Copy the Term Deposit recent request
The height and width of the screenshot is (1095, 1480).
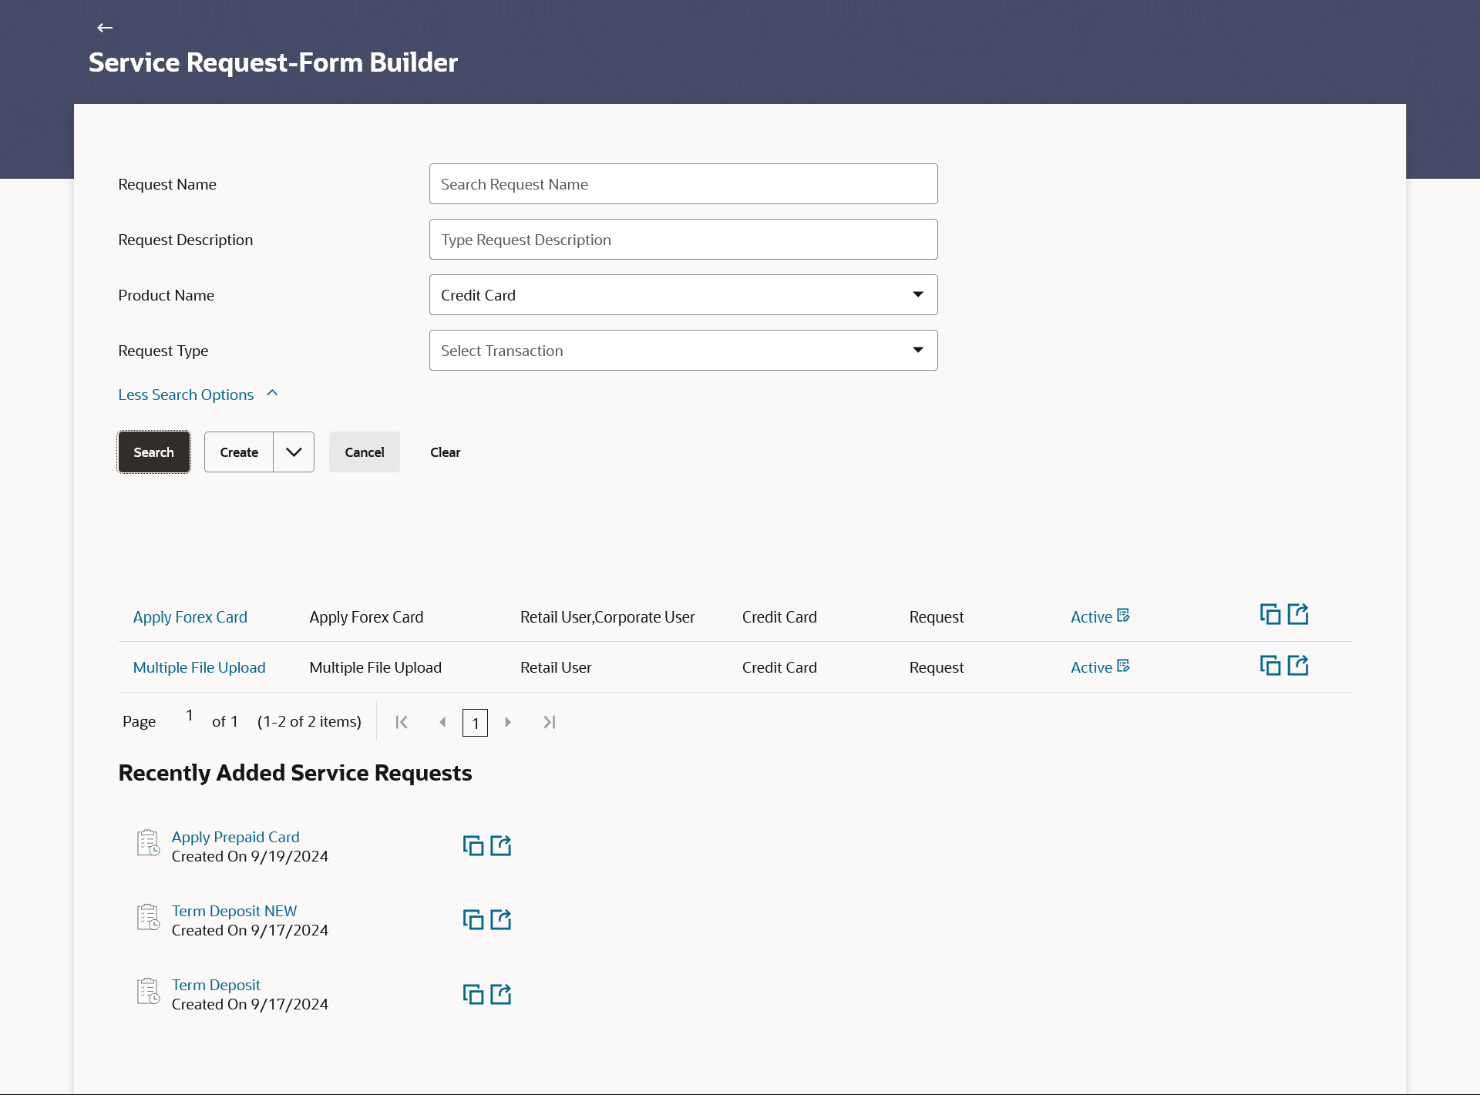473,995
